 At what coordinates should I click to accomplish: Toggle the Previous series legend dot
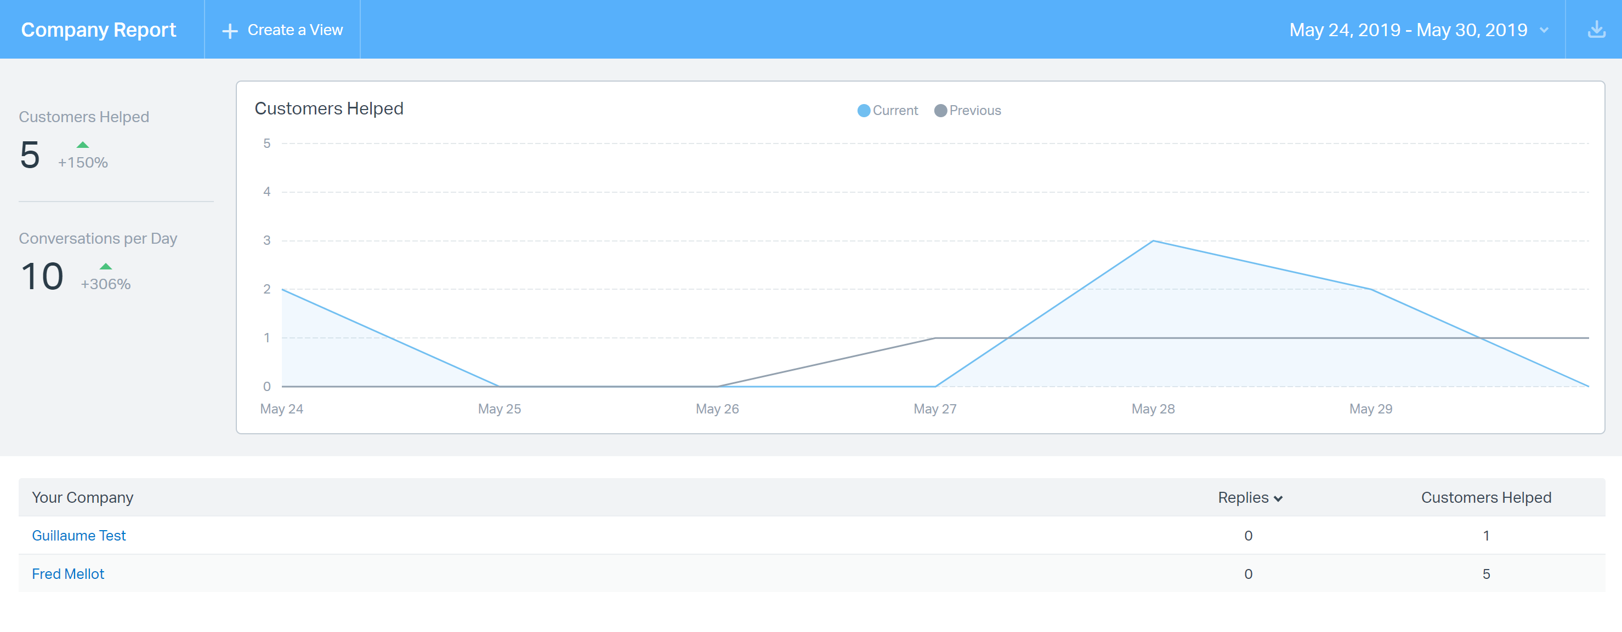point(940,111)
